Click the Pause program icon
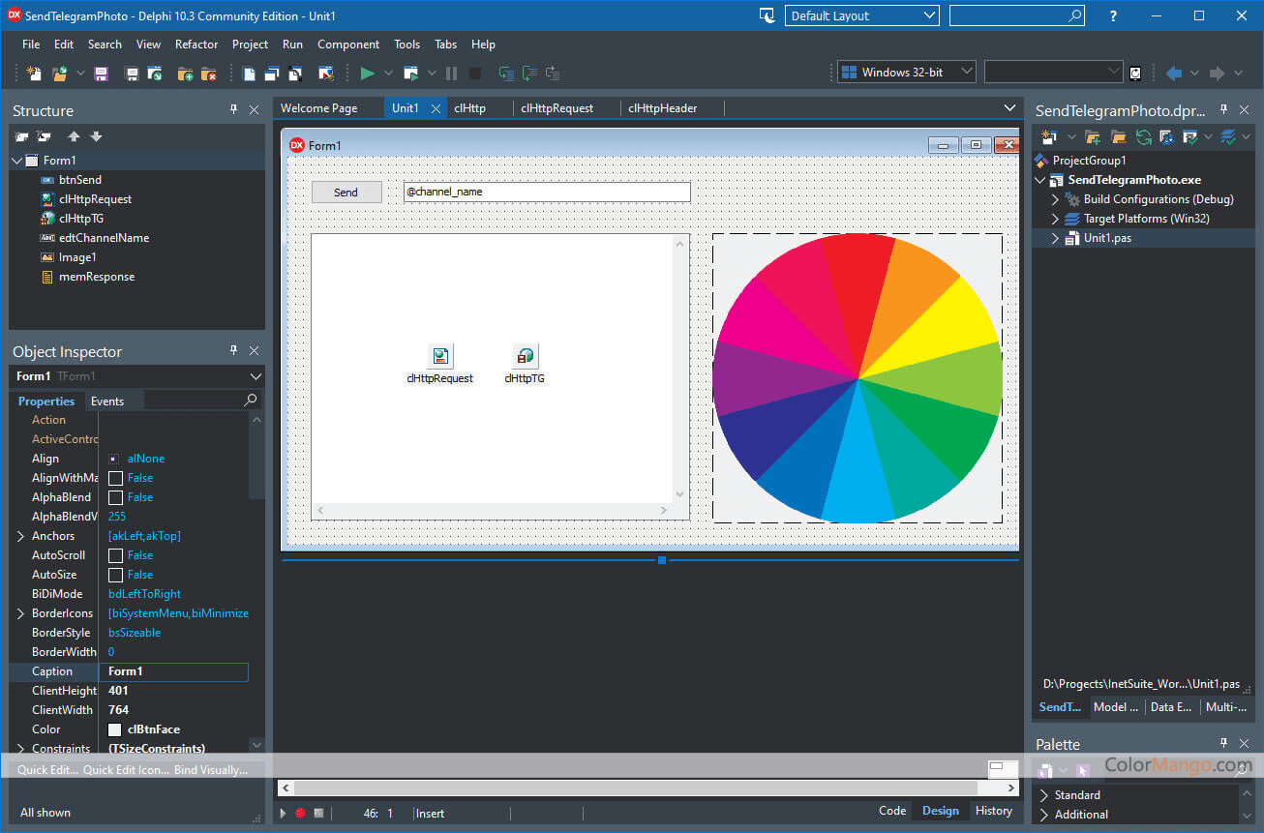Screen dimensions: 1264x833 click(451, 74)
